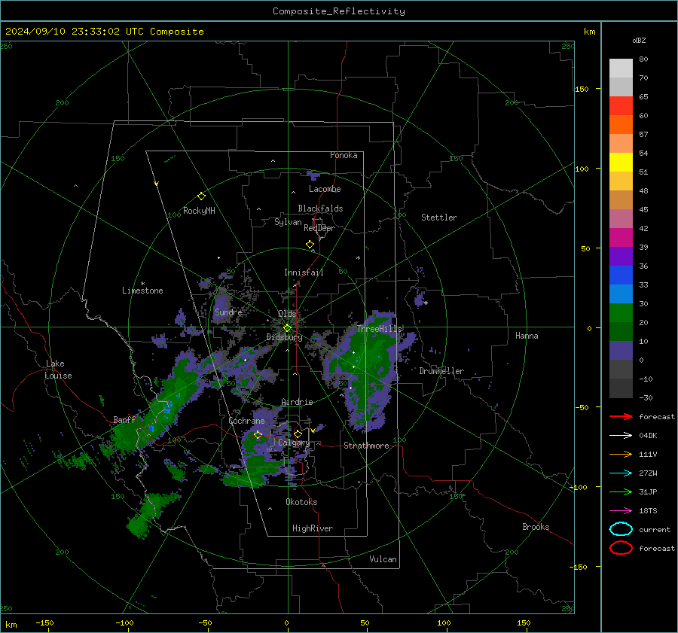Click the Okotoks town label
Image resolution: width=678 pixels, height=633 pixels.
(x=301, y=502)
